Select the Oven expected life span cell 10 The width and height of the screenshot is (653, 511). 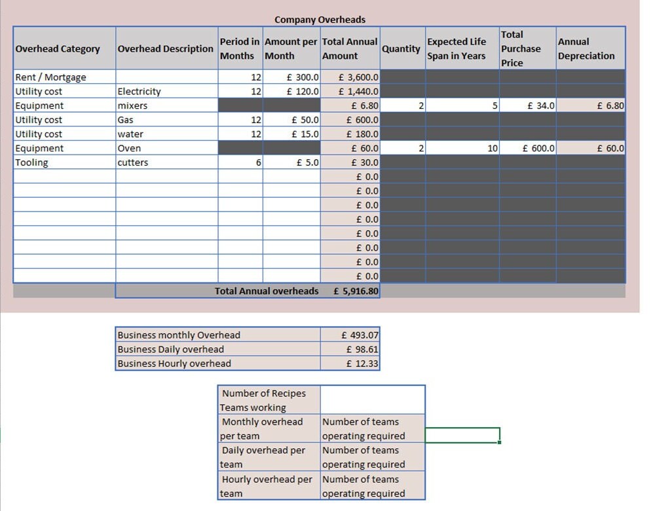[462, 148]
